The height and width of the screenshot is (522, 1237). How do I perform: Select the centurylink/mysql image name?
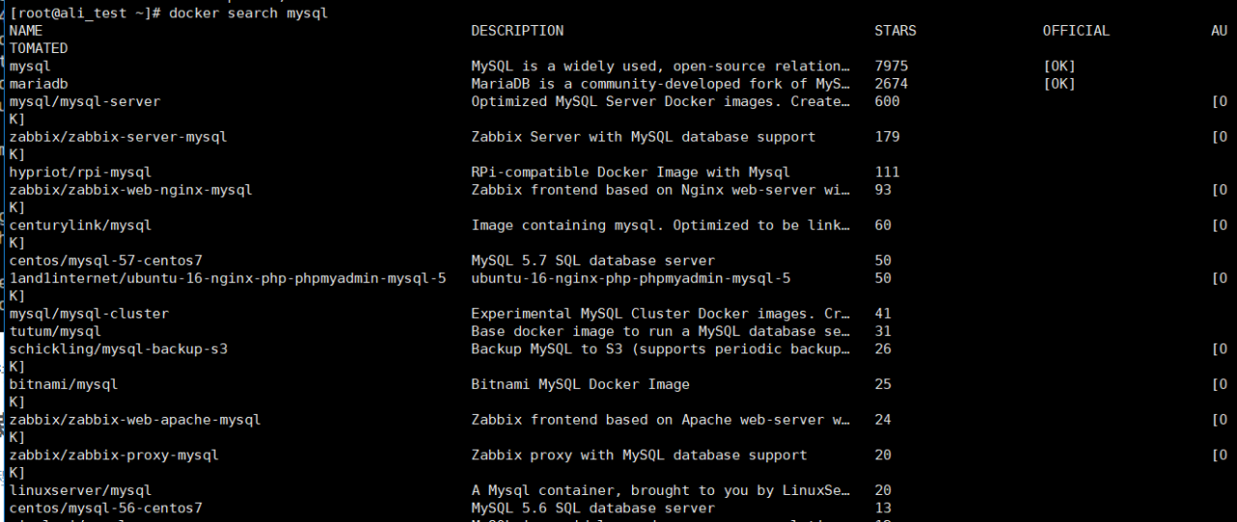coord(80,225)
